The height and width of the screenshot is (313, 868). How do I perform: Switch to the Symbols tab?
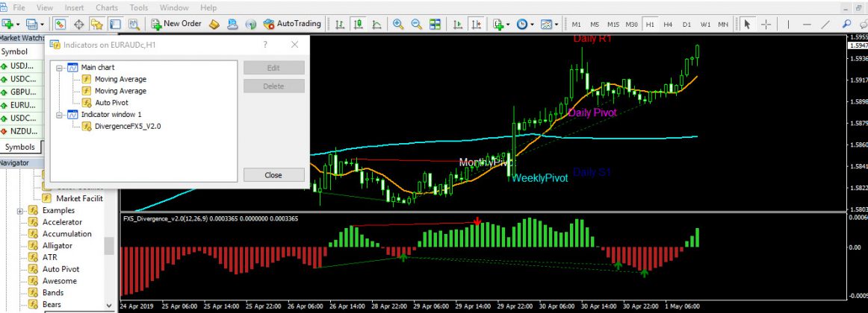click(x=19, y=147)
